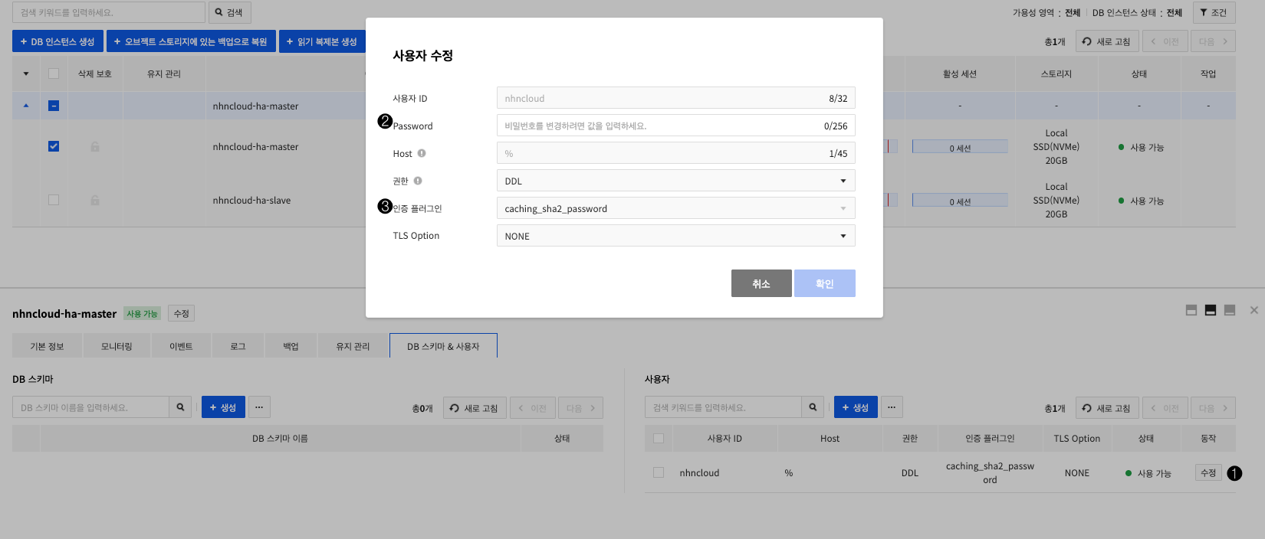This screenshot has height=539, width=1265.
Task: Select the DB 스키마 & 사용자 tab
Action: coord(443,346)
